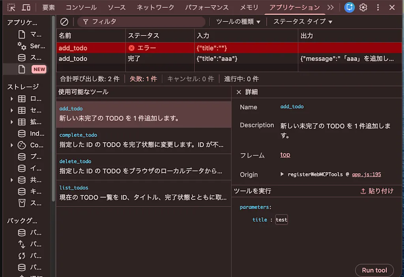Click the ストレージ section heading
The width and height of the screenshot is (404, 277).
click(23, 87)
